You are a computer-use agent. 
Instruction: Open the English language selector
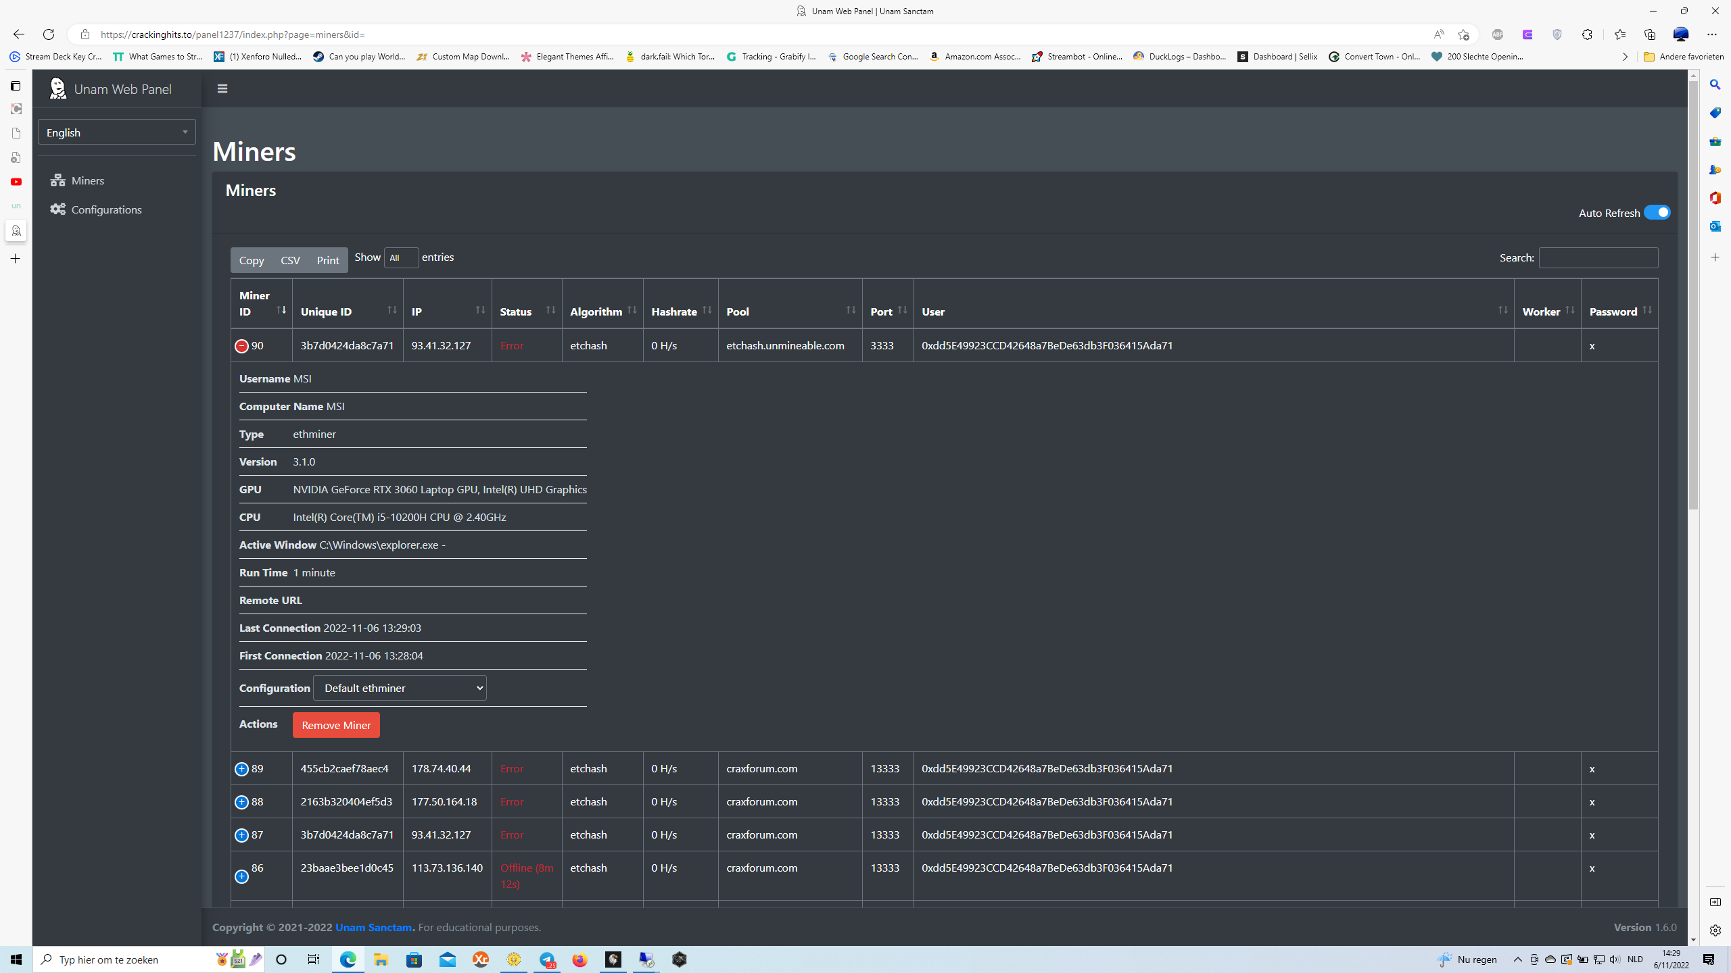116,132
